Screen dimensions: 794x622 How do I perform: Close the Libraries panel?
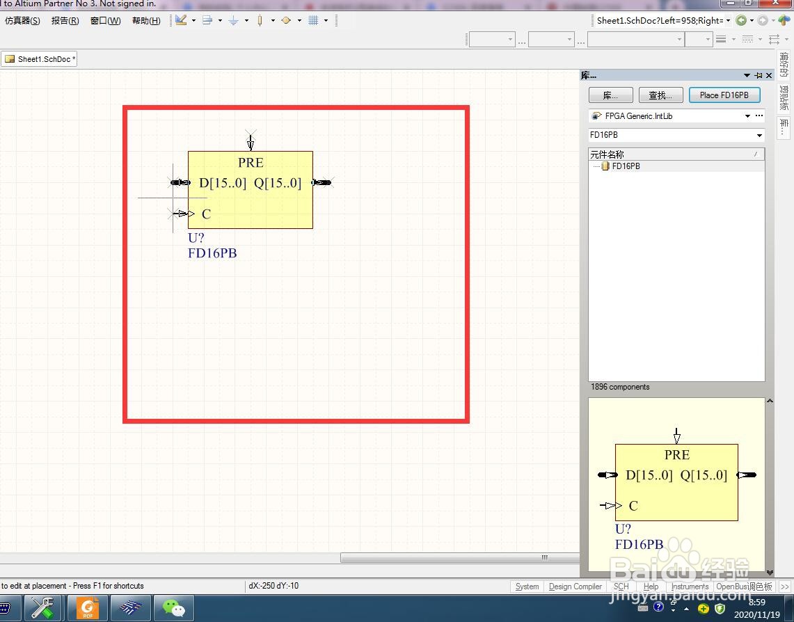click(x=769, y=75)
